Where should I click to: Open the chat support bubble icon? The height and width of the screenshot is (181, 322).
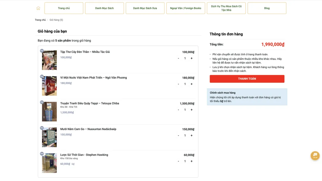[x=315, y=156]
